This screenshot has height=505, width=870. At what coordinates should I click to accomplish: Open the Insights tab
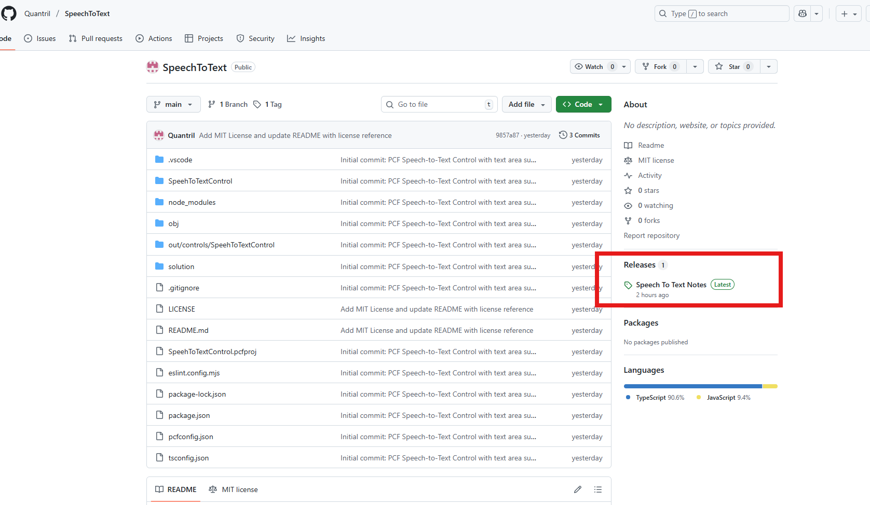[x=306, y=38]
